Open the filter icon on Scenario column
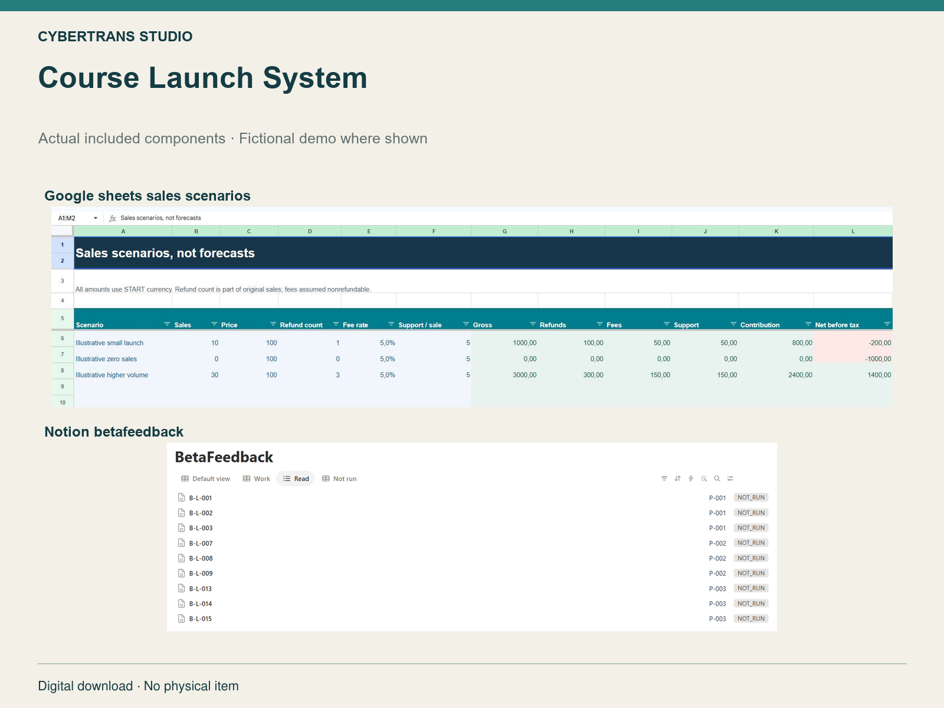This screenshot has height=708, width=944. click(167, 324)
